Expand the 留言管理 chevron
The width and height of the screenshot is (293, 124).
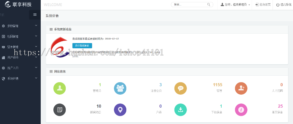[x=36, y=46]
